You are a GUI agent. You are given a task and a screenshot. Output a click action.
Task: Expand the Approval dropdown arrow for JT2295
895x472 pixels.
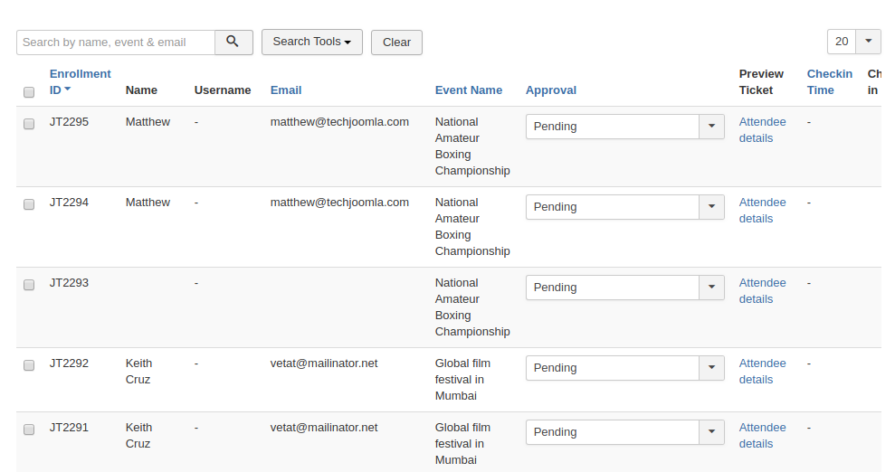point(711,127)
